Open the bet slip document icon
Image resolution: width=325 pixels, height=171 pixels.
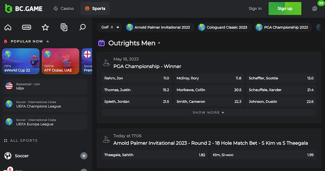(64, 27)
